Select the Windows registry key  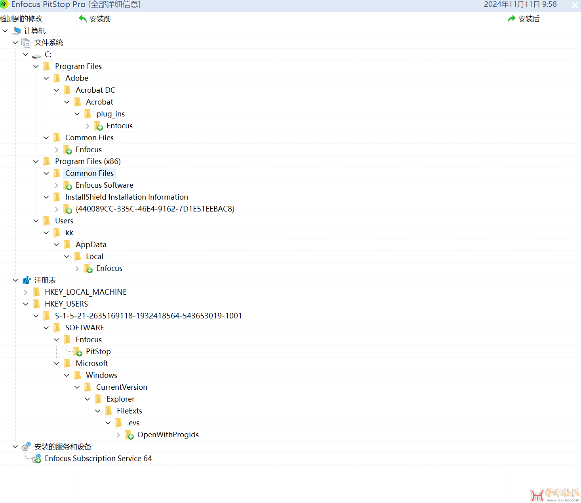(101, 375)
